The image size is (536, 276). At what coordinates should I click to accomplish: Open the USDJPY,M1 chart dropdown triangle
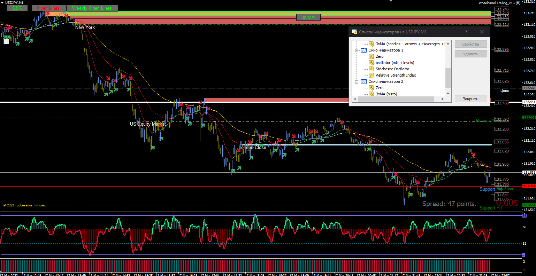pos(2,3)
